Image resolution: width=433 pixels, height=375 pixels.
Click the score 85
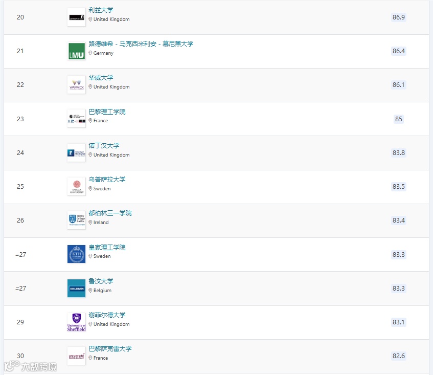click(x=398, y=119)
